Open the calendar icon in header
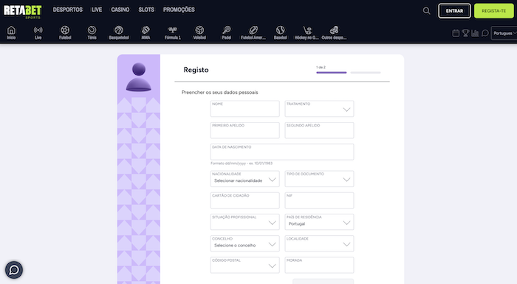517x284 pixels. tap(456, 33)
